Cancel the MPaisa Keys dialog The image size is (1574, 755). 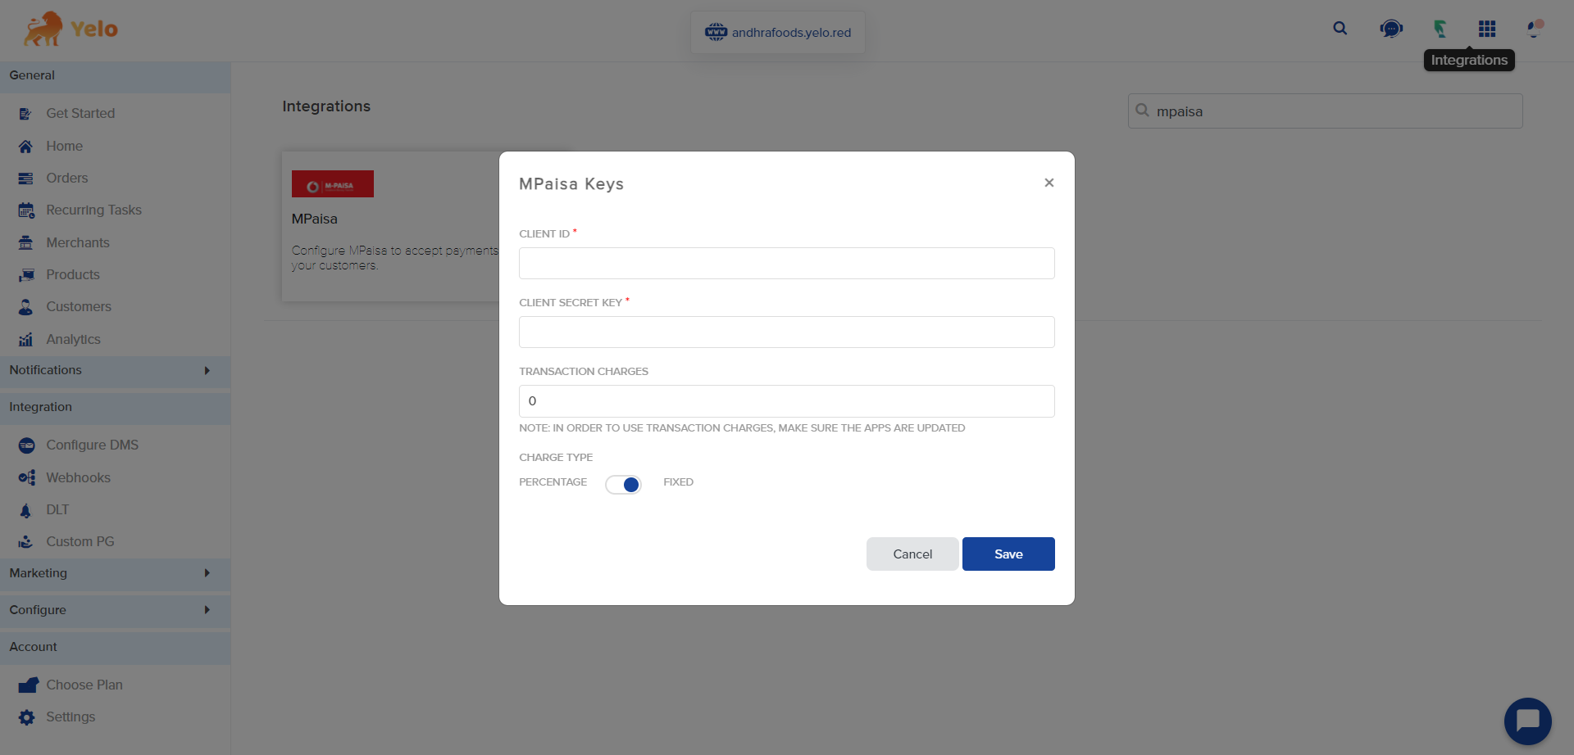(x=912, y=554)
